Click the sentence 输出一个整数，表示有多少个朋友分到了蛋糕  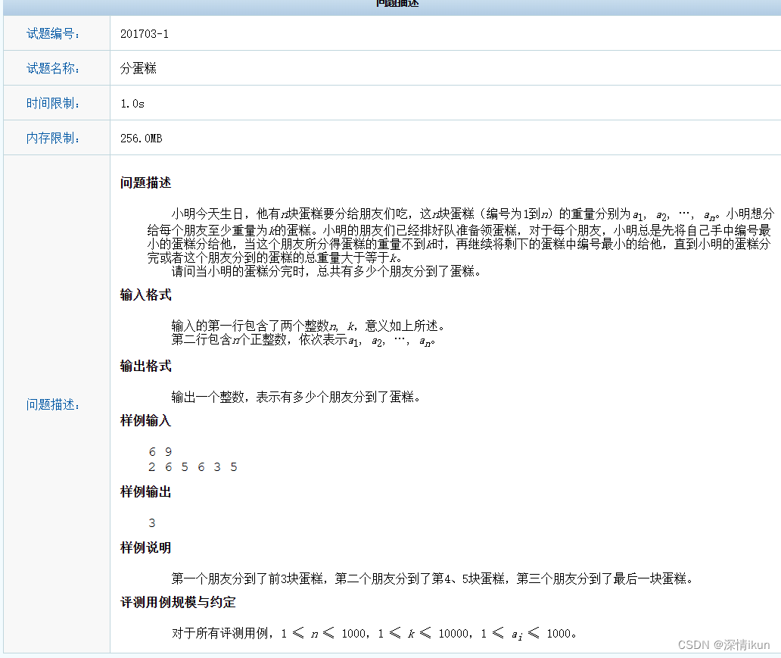(296, 398)
